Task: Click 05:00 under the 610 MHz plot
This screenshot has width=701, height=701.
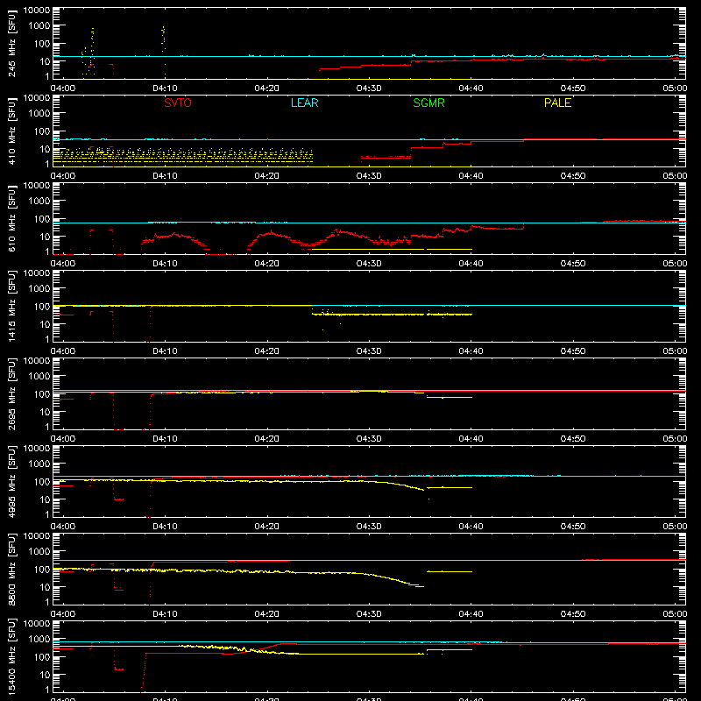Action: [675, 264]
